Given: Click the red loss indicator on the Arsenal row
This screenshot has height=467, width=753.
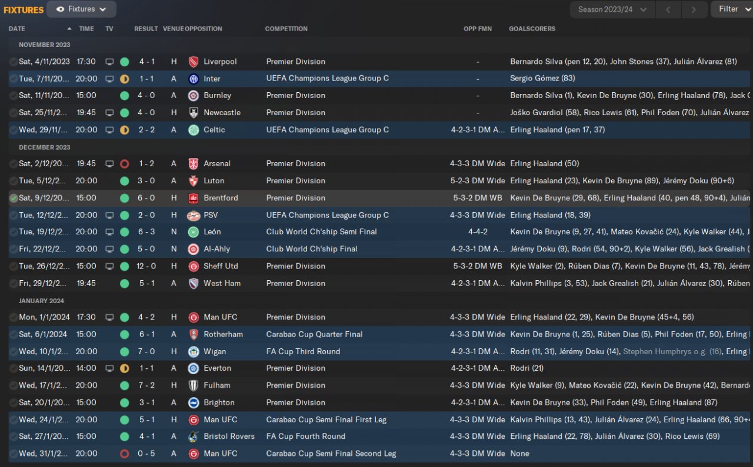Looking at the screenshot, I should pyautogui.click(x=124, y=164).
